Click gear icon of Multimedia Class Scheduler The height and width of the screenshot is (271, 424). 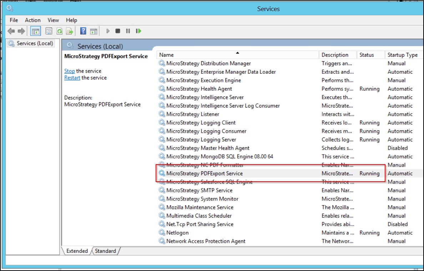coord(162,215)
